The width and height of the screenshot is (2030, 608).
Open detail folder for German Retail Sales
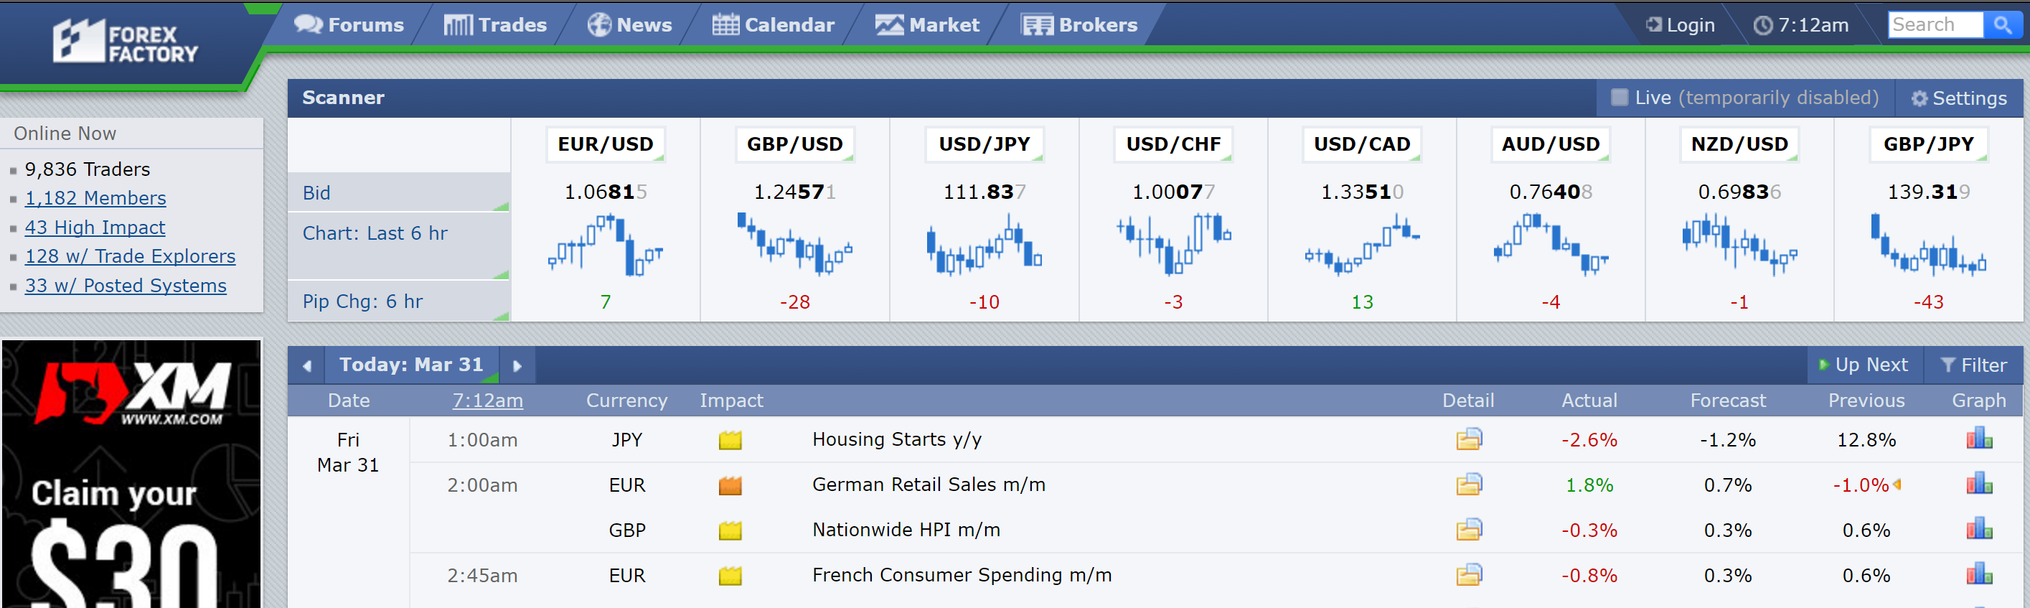pos(1469,485)
